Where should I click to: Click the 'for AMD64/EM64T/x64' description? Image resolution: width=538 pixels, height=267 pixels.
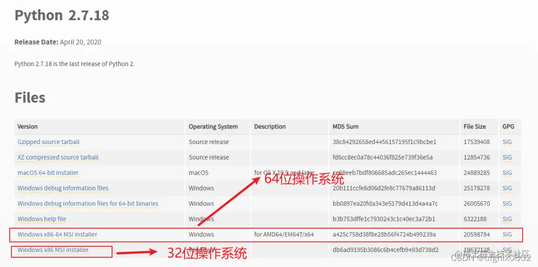pyautogui.click(x=284, y=235)
